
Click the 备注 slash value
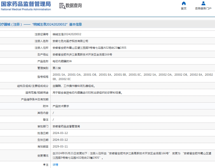click(x=53, y=120)
